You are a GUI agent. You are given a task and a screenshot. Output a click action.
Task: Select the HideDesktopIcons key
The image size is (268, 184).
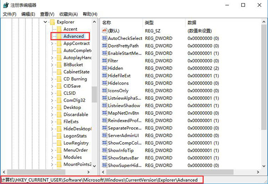(78, 129)
